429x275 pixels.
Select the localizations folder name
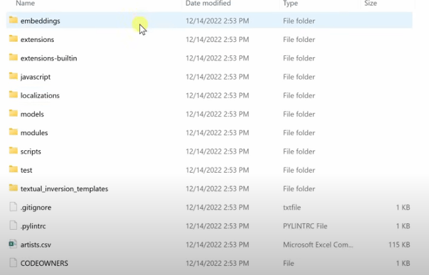pos(40,95)
